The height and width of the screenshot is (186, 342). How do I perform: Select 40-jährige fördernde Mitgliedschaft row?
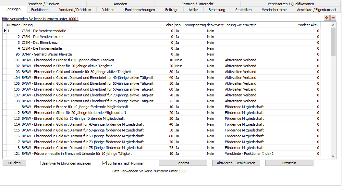point(161,124)
